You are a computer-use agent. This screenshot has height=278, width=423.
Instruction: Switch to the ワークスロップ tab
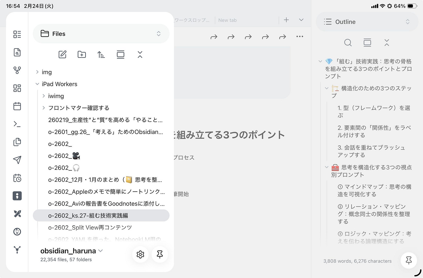192,20
